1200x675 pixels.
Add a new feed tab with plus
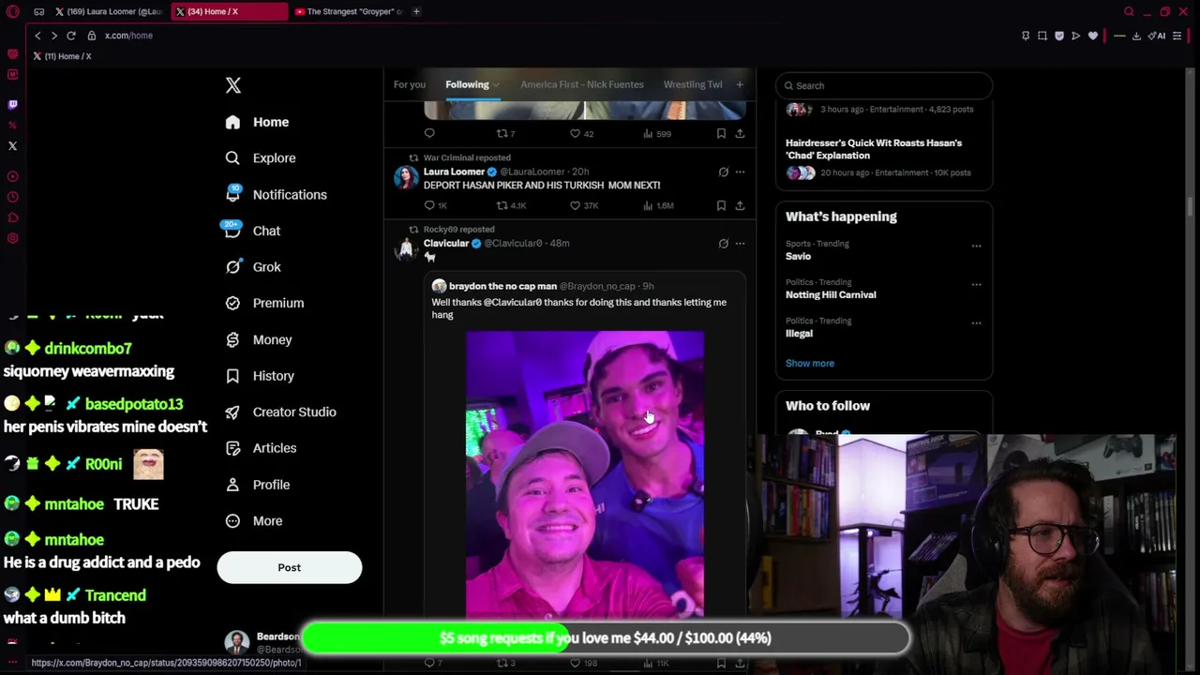(x=740, y=84)
